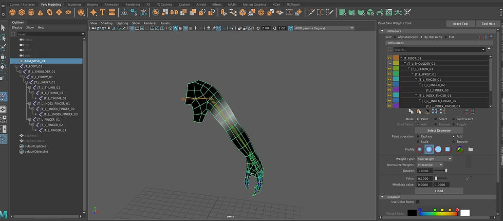Click the Min value input field

pyautogui.click(x=424, y=185)
